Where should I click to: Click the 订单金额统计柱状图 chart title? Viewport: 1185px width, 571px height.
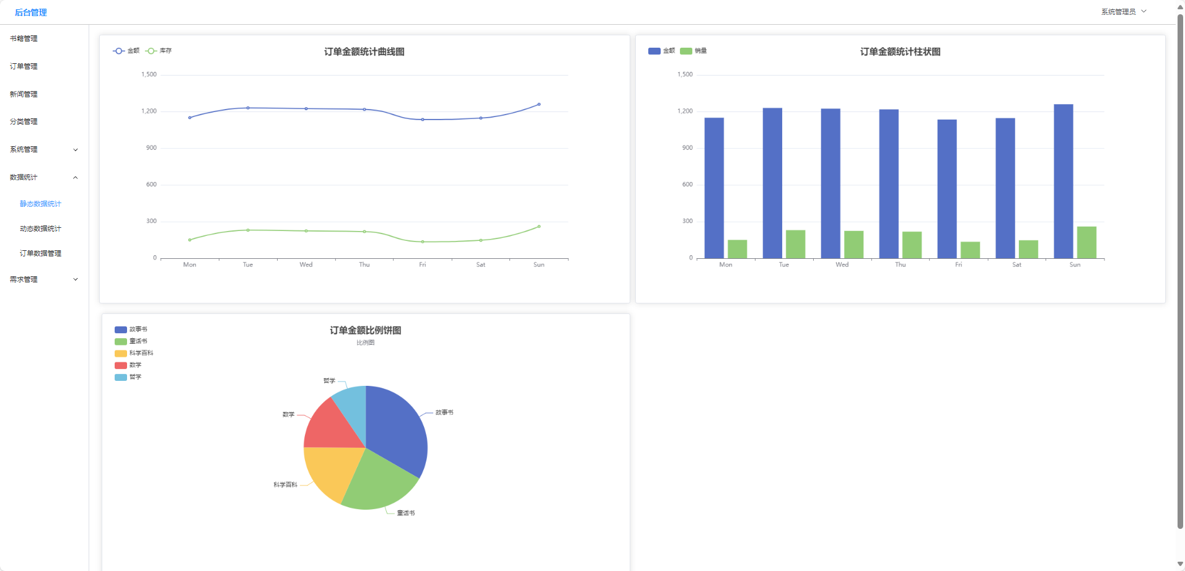901,51
